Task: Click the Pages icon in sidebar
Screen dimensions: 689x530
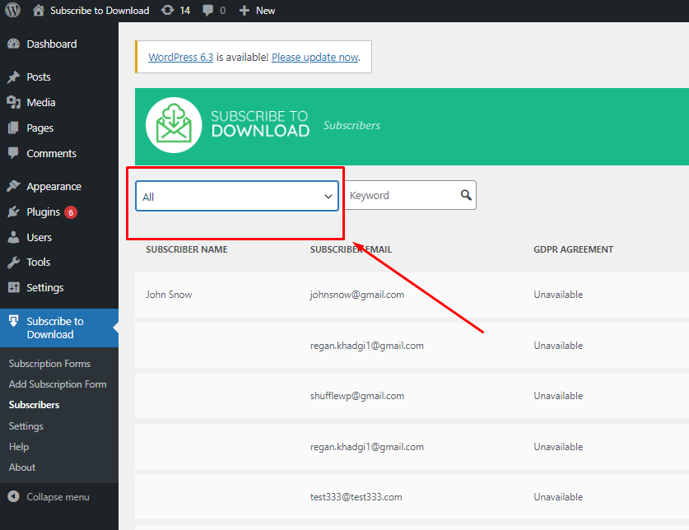Action: 14,128
